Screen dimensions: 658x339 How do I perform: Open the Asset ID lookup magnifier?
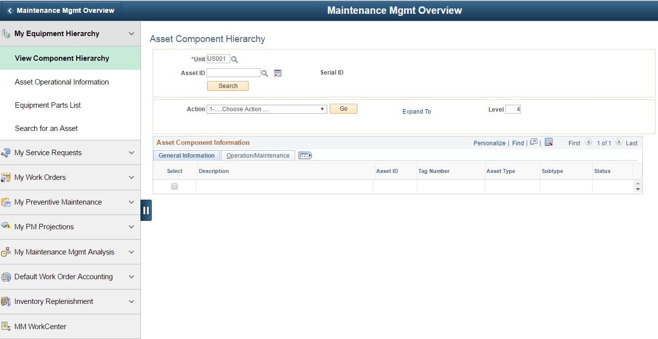(265, 73)
